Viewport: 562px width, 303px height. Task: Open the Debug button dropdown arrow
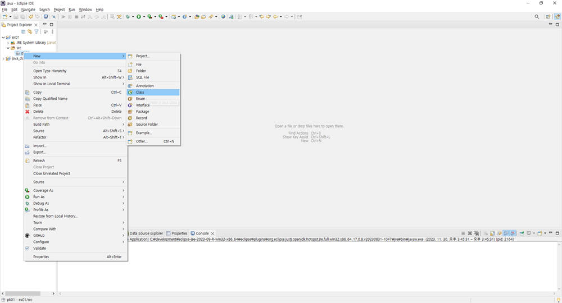coord(133,17)
